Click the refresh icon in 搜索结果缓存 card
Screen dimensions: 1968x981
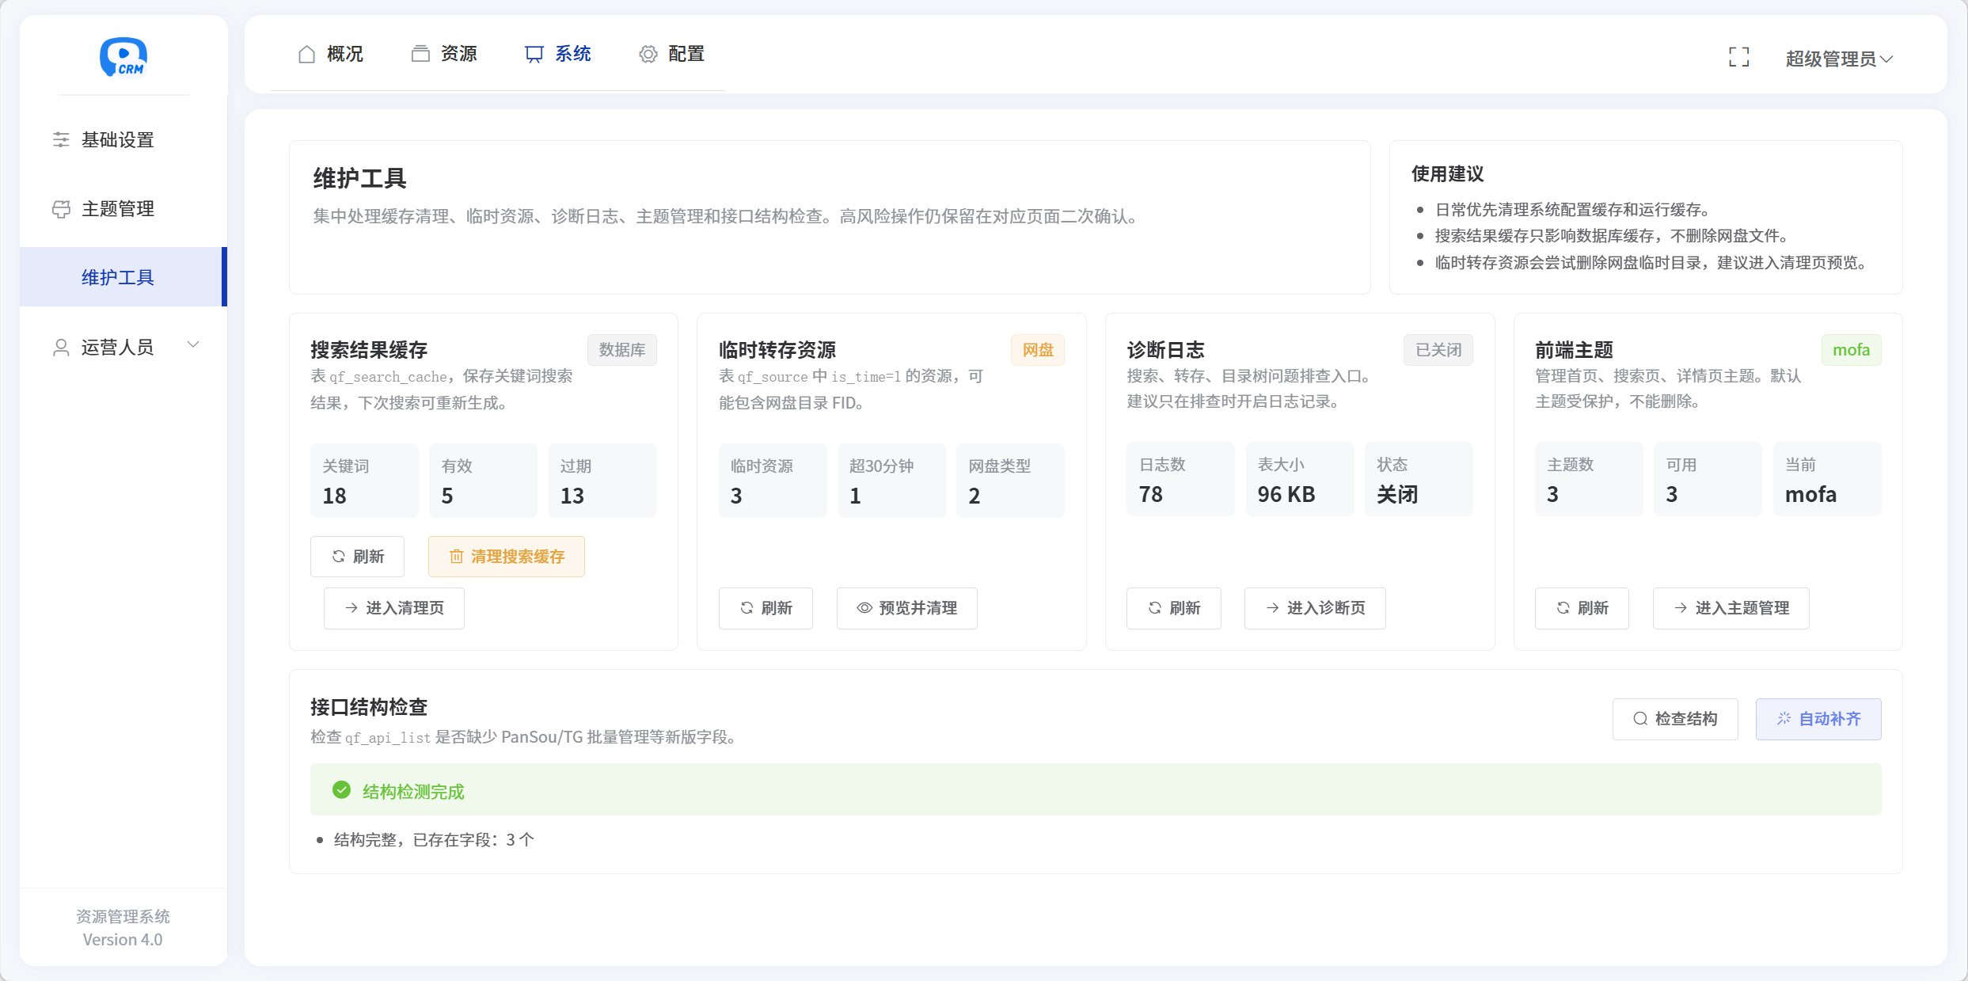338,557
